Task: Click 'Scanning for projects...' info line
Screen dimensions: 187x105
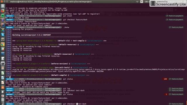Action: [24, 29]
